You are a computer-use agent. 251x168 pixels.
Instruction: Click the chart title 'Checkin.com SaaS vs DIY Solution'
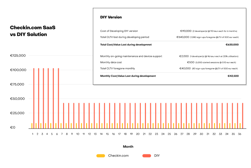33,31
